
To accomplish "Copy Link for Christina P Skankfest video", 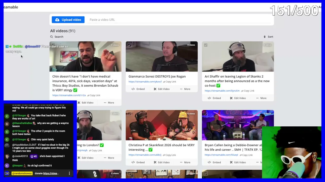I will click(x=169, y=155).
